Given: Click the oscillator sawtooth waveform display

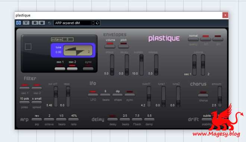Looking at the screenshot, I should 78,50.
